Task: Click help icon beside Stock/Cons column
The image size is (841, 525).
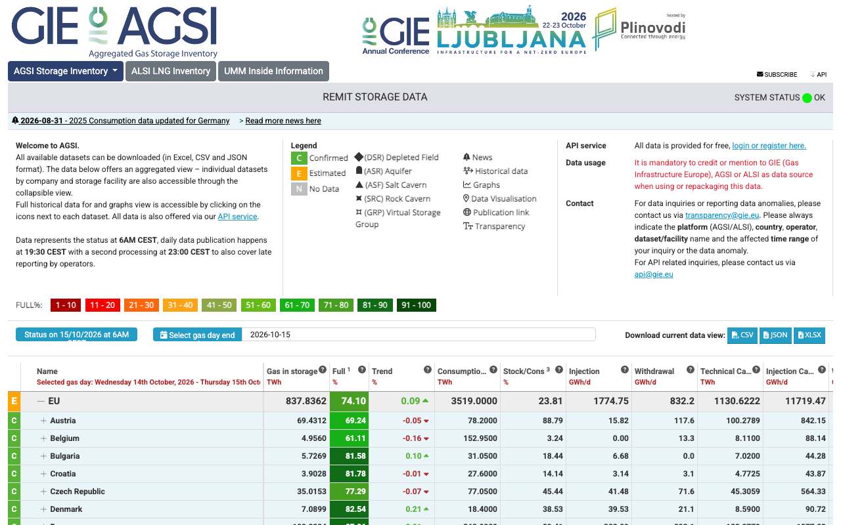Action: point(559,369)
